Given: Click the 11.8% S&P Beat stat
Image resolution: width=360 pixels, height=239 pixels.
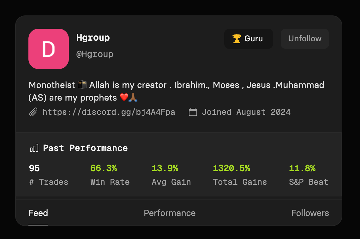Looking at the screenshot, I should coord(302,168).
